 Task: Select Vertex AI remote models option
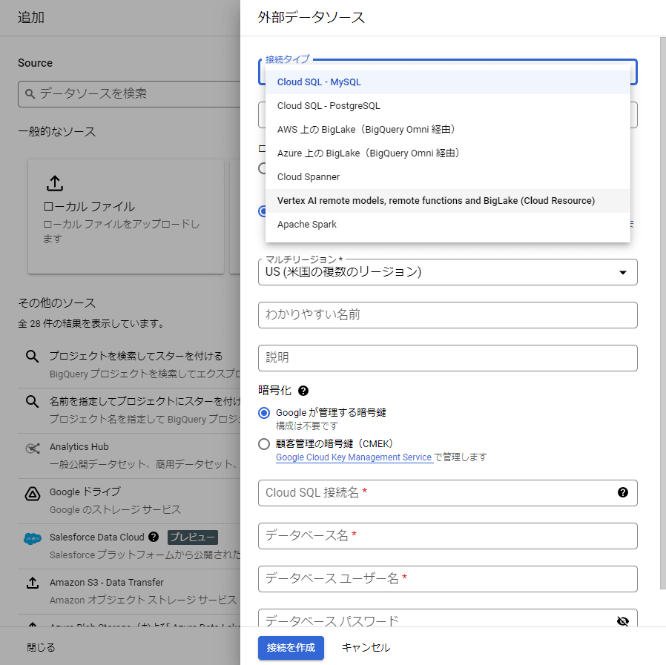[447, 201]
